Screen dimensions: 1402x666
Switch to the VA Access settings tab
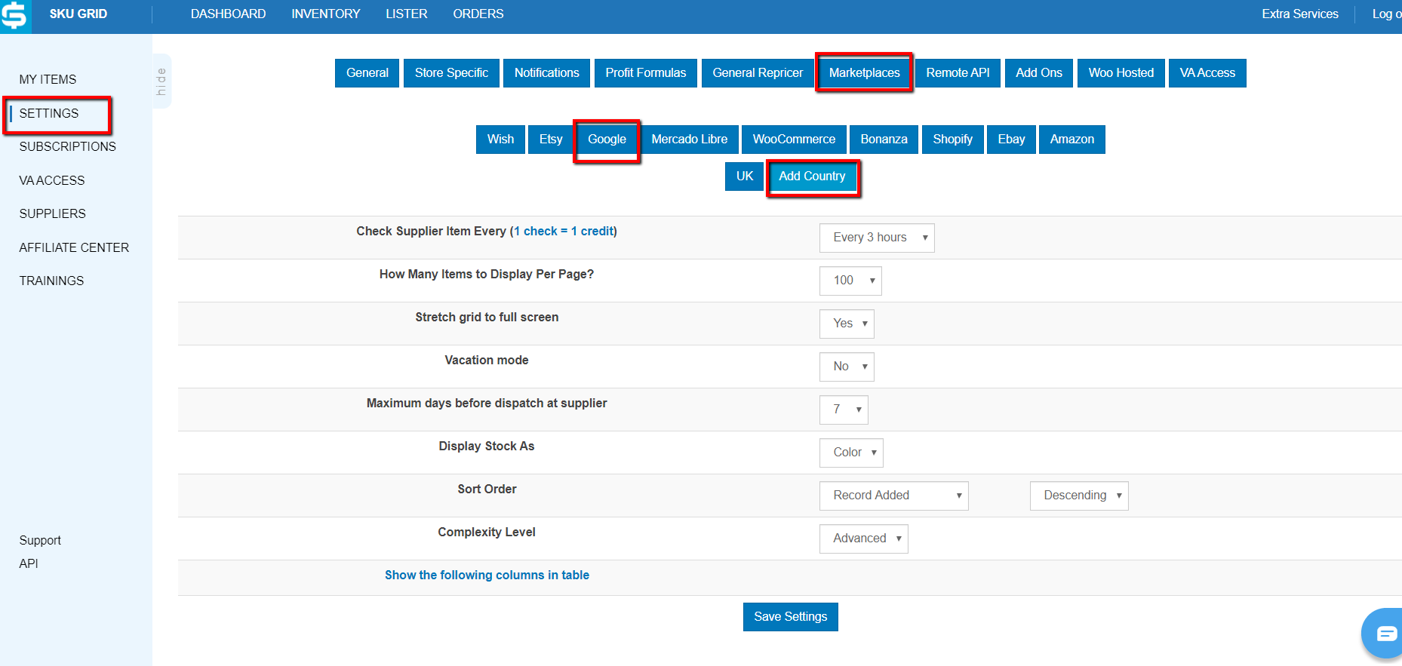[1207, 73]
